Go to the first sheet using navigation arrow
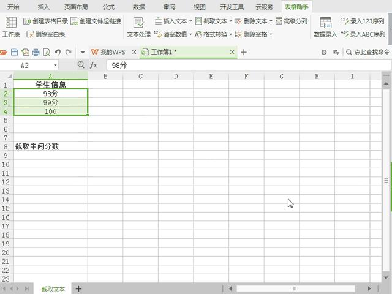 click(x=4, y=288)
